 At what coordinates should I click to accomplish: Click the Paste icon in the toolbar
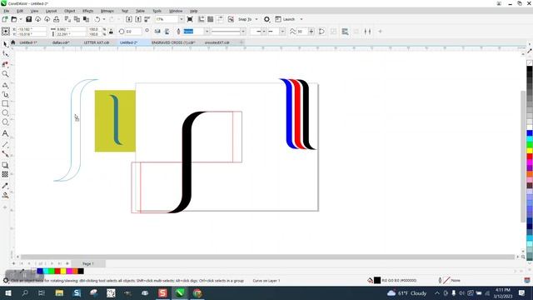pyautogui.click(x=86, y=19)
